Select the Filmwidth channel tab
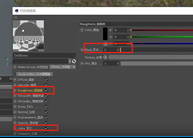The height and width of the screenshot is (138, 193). click(x=31, y=96)
